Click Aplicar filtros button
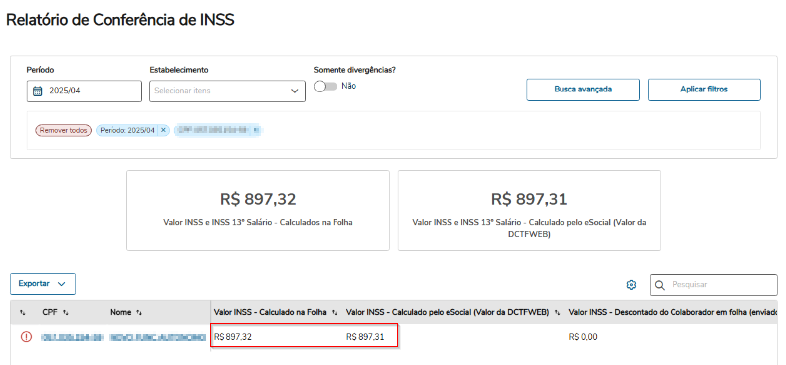The image size is (786, 365). tap(704, 90)
